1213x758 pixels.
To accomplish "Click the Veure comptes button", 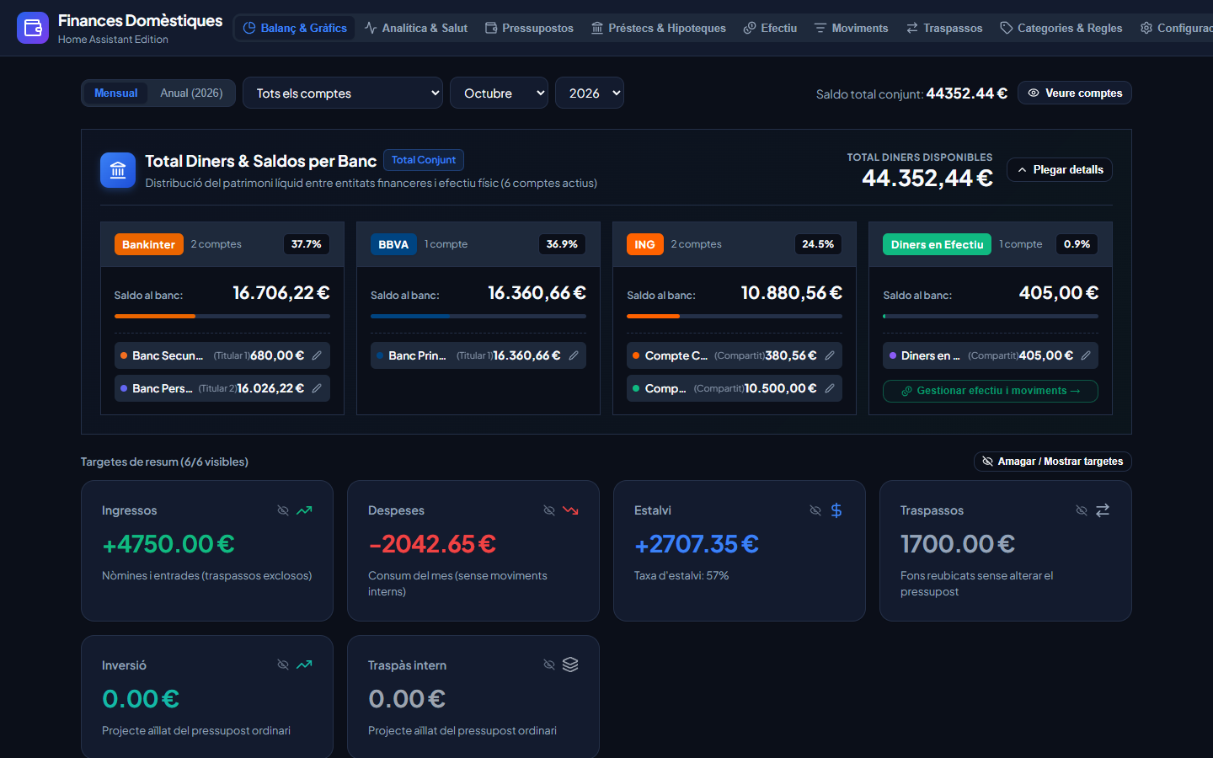I will click(x=1075, y=93).
